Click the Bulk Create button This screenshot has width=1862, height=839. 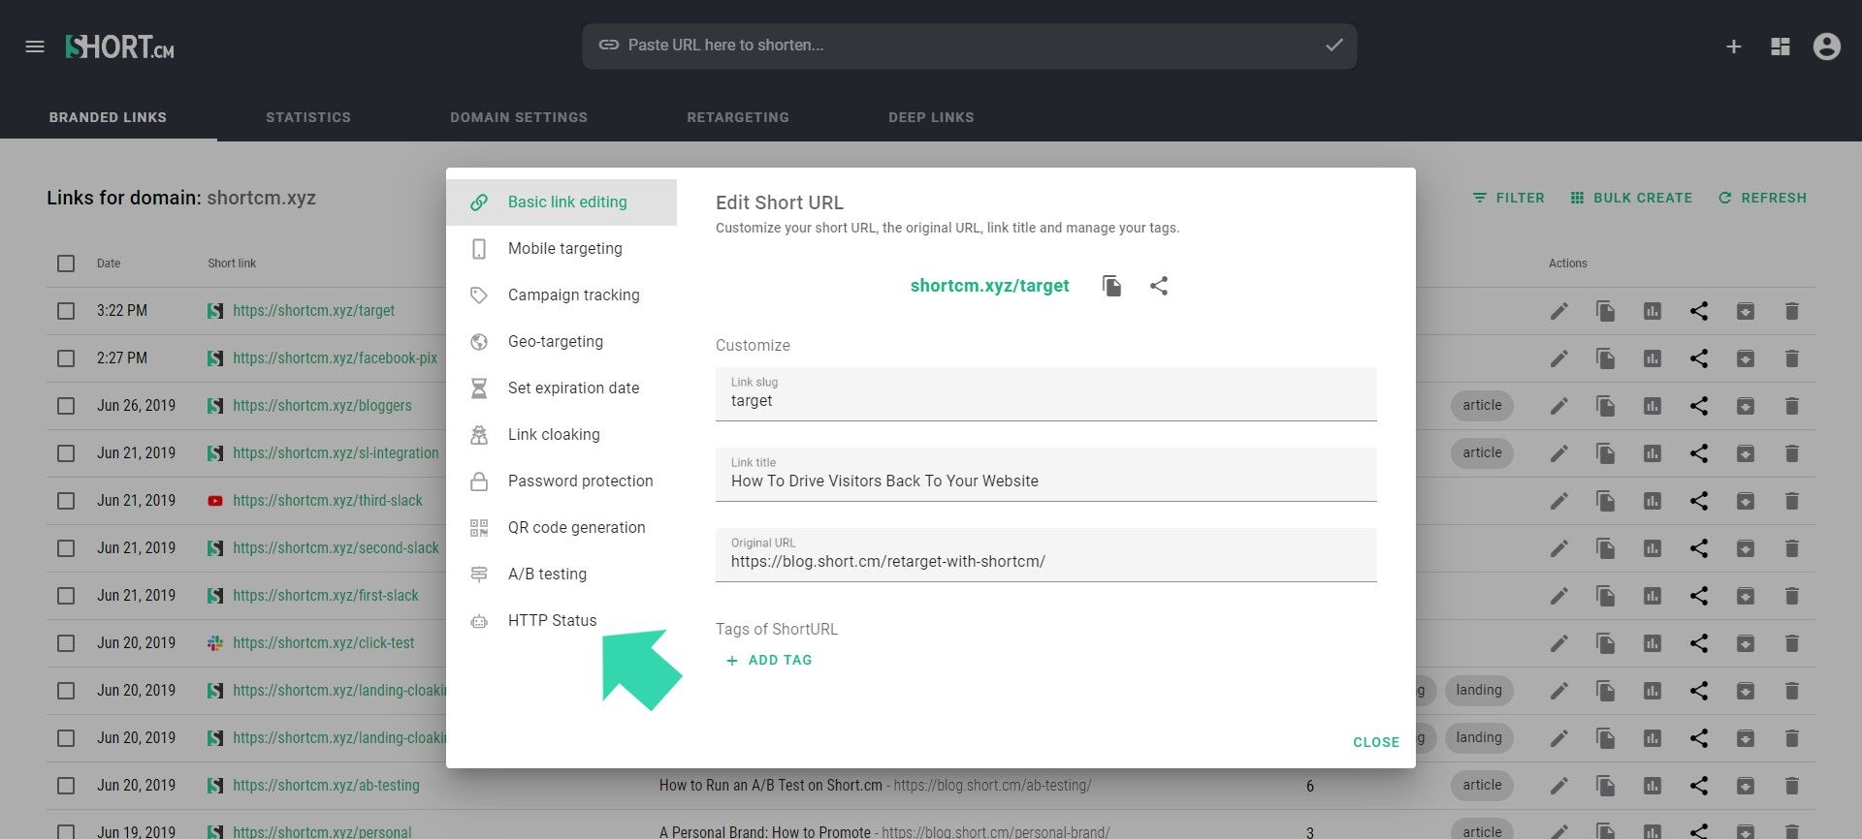point(1631,198)
